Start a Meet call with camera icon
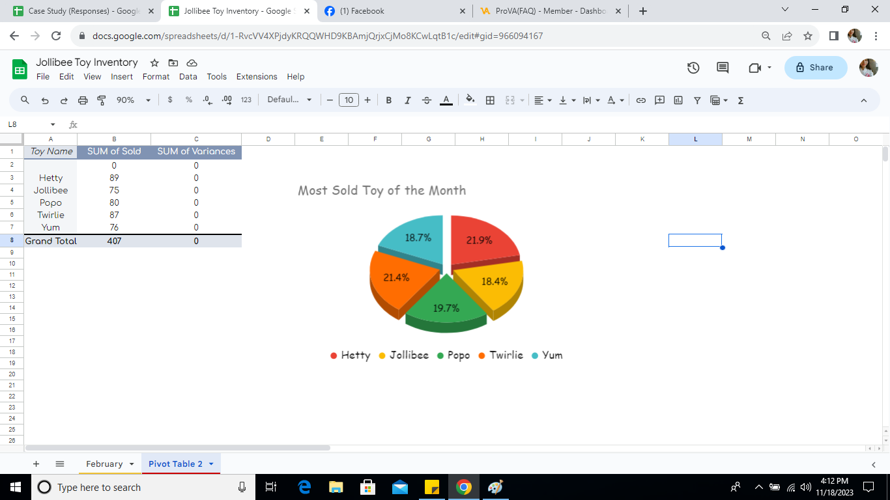This screenshot has width=890, height=500. pyautogui.click(x=755, y=68)
